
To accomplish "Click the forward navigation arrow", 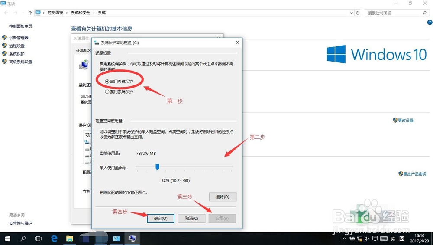I will point(16,13).
